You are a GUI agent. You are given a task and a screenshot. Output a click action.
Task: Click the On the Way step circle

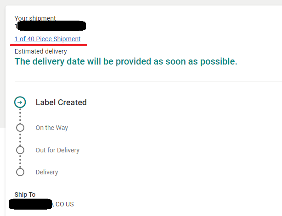[x=20, y=128]
